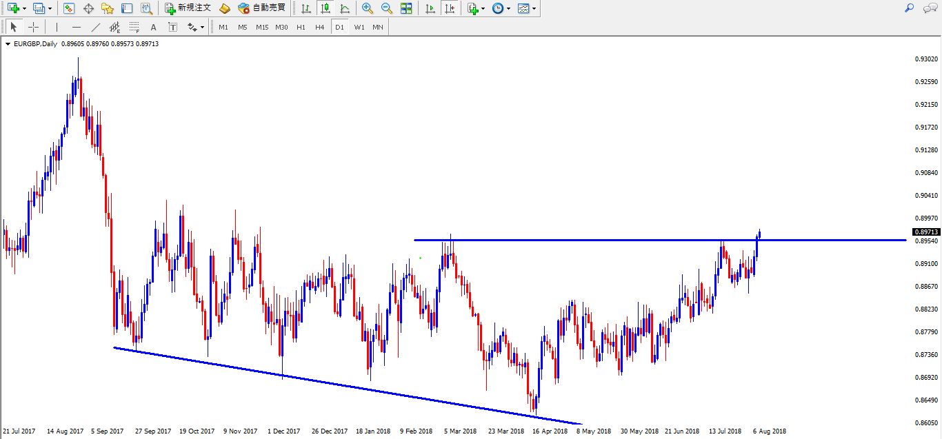
Task: Show the Terminal panel icon
Action: click(127, 8)
